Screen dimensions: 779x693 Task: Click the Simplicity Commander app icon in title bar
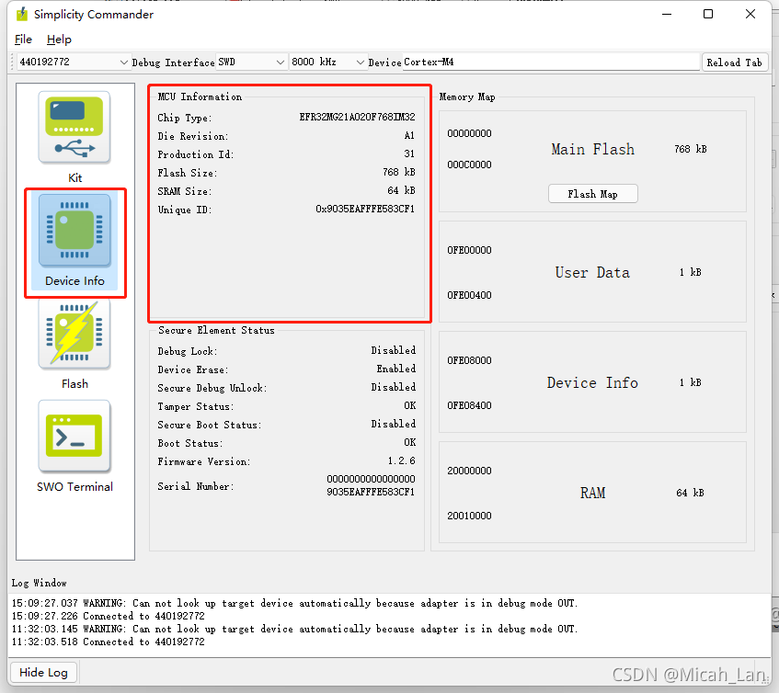pyautogui.click(x=22, y=15)
